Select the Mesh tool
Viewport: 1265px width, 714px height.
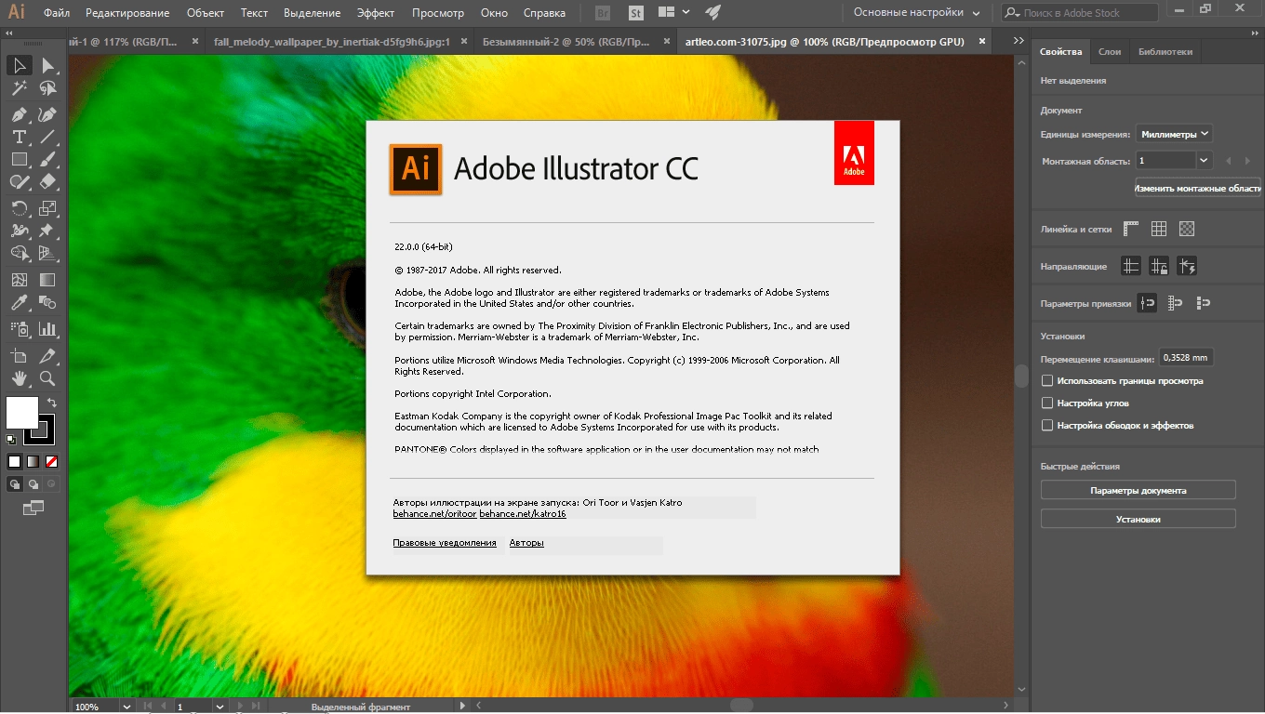(19, 279)
